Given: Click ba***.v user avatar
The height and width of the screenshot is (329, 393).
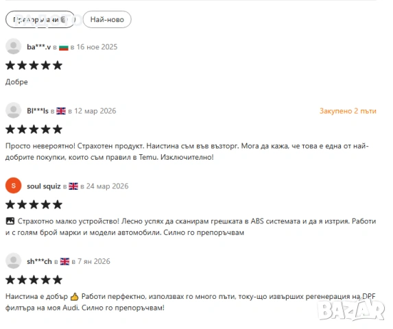Looking at the screenshot, I should 13,47.
